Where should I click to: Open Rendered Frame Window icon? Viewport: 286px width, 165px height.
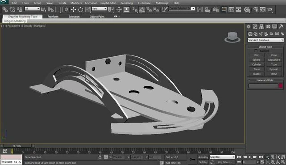[x=263, y=9]
